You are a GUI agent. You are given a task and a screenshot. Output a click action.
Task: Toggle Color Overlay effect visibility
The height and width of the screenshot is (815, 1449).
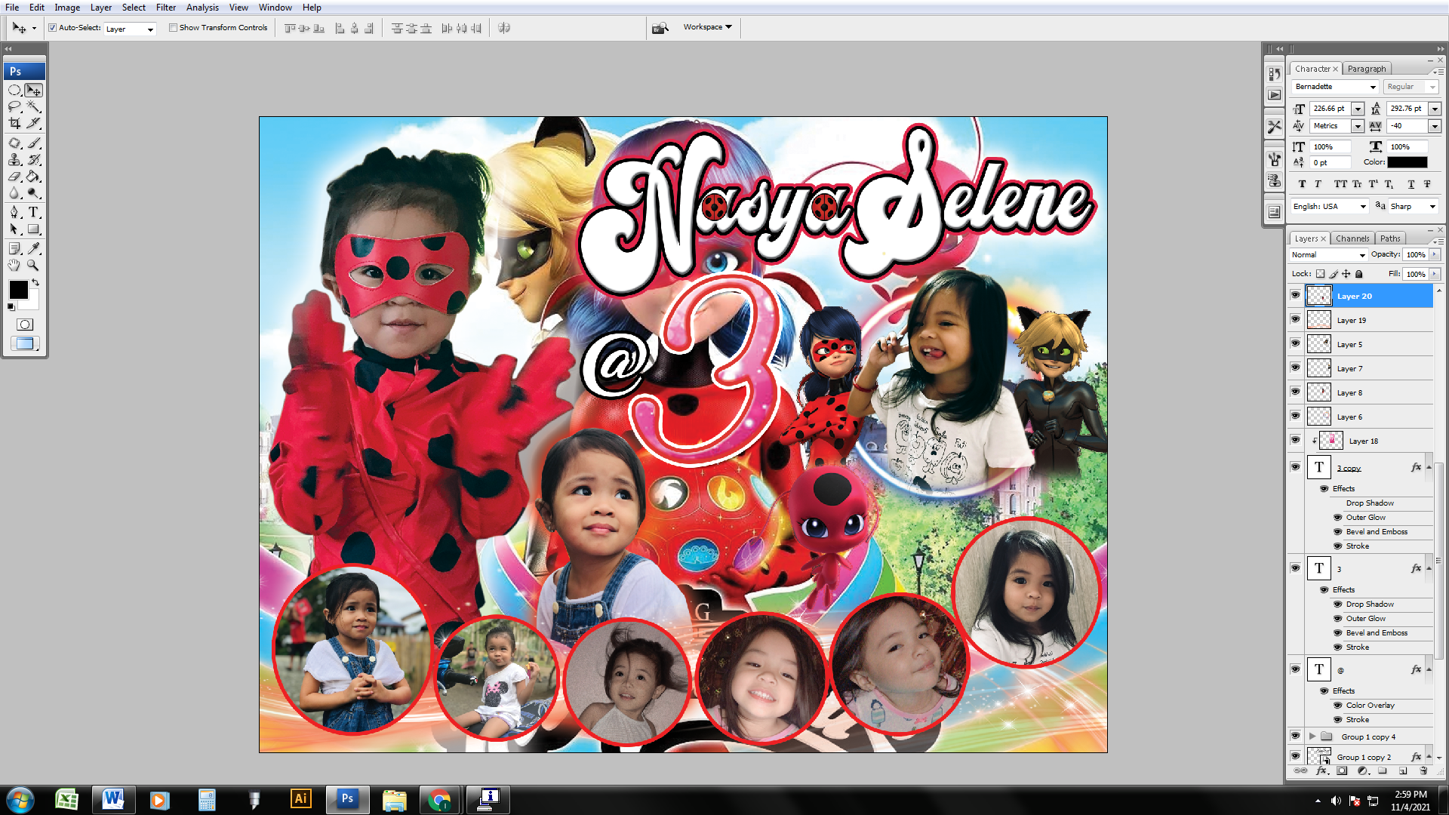tap(1338, 705)
